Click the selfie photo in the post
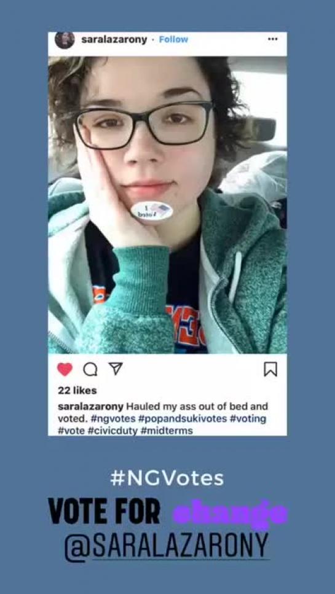335x594 pixels. 167,205
